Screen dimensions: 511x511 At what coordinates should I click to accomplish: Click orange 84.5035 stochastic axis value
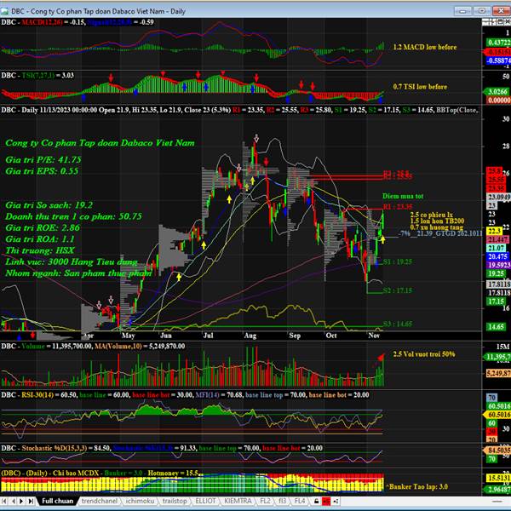499,451
